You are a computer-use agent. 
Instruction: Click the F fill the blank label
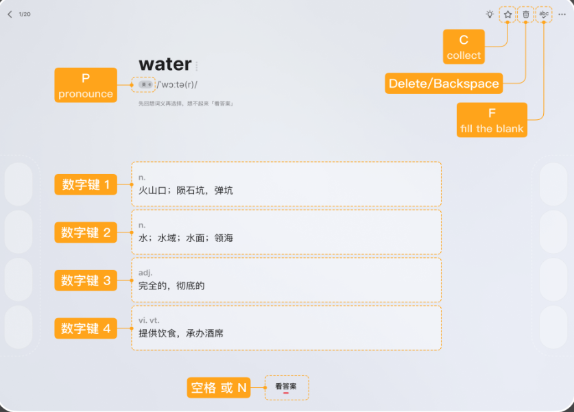tap(492, 120)
